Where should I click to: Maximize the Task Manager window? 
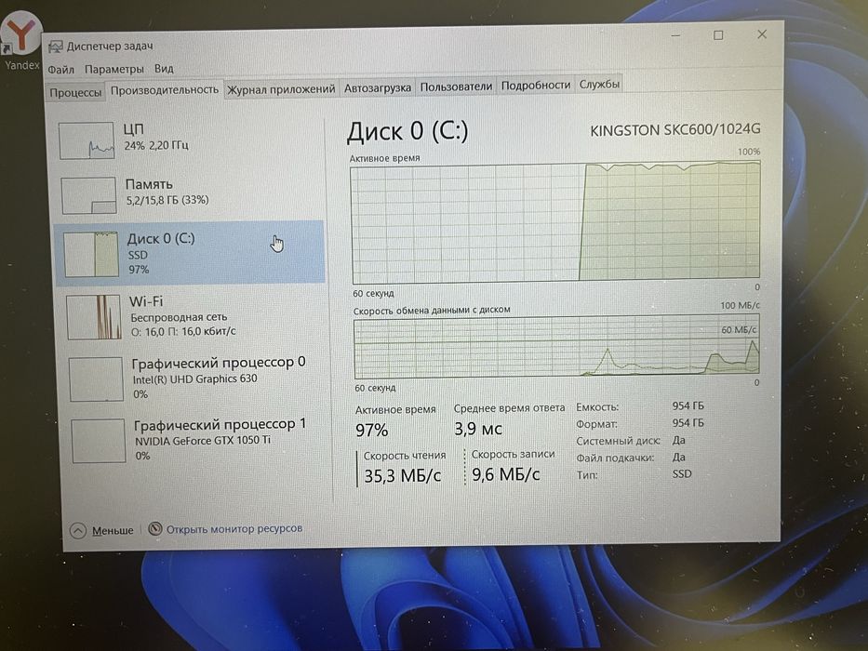718,35
